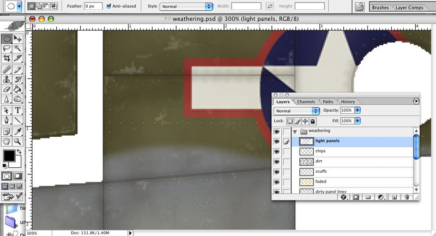Create a new layer
Screen dimensions: 436x236
[394, 197]
